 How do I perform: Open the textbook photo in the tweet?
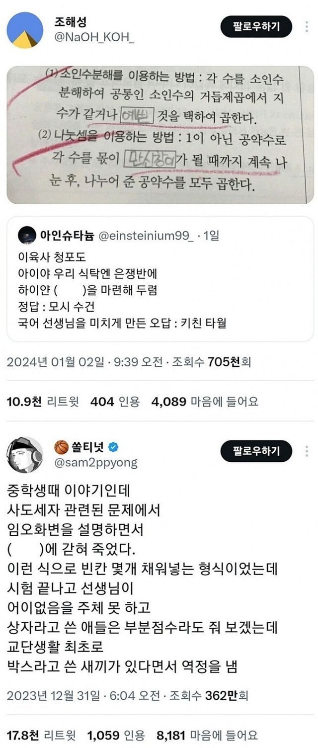160,134
